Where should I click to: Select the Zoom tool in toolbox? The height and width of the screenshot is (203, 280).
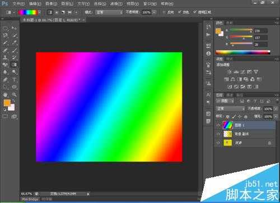(15, 95)
